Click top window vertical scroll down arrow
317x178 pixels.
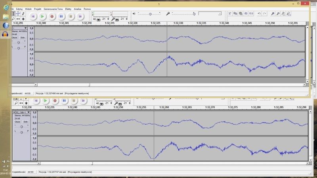point(307,81)
